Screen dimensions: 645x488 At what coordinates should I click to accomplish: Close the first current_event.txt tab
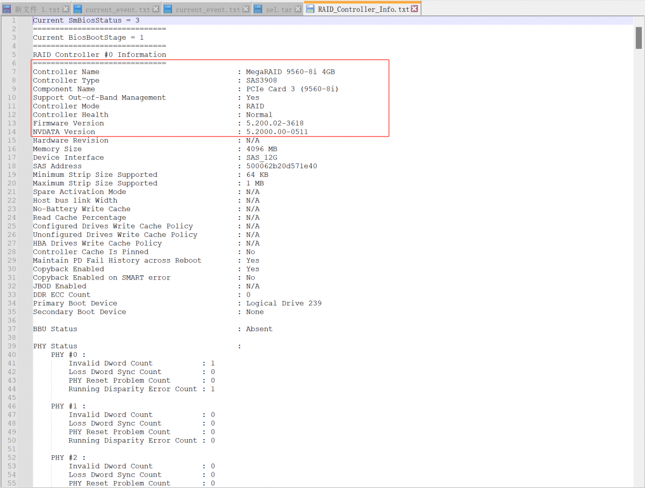tap(156, 10)
